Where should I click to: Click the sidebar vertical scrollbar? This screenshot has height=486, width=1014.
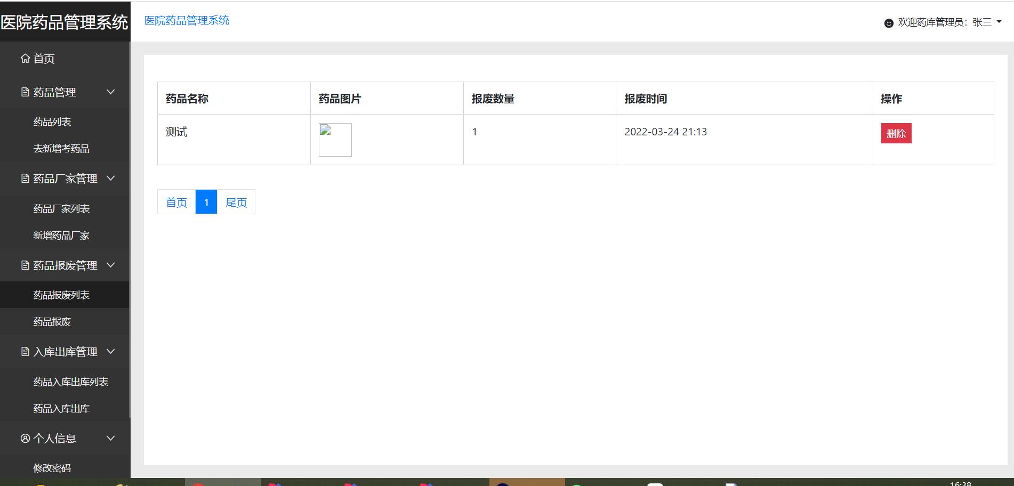(x=130, y=229)
